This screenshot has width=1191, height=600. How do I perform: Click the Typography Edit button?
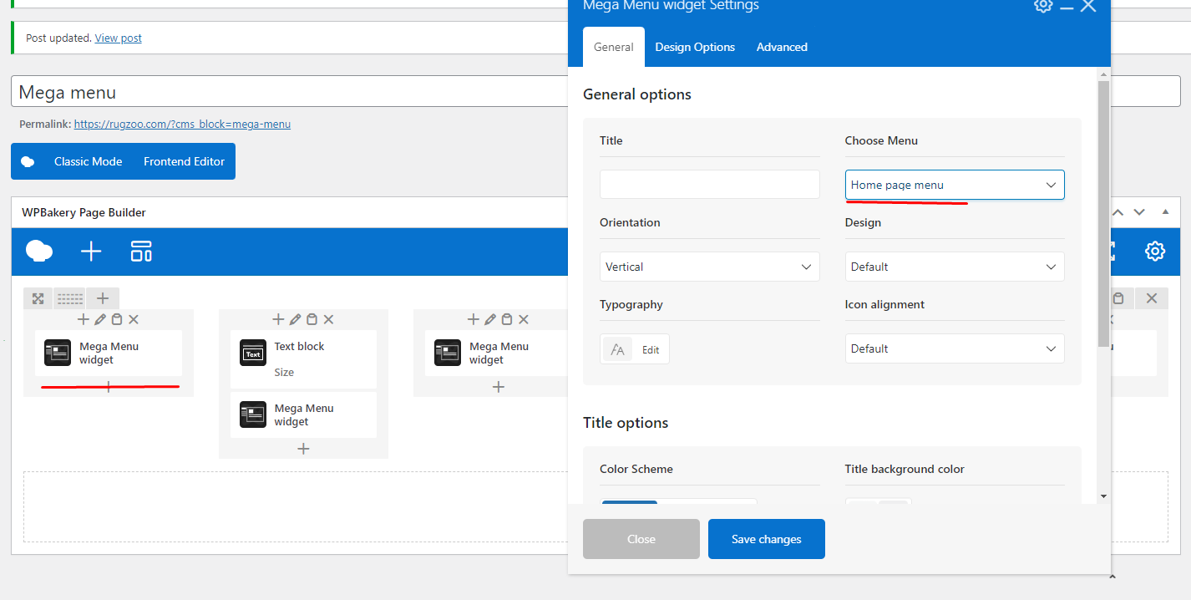pyautogui.click(x=635, y=349)
